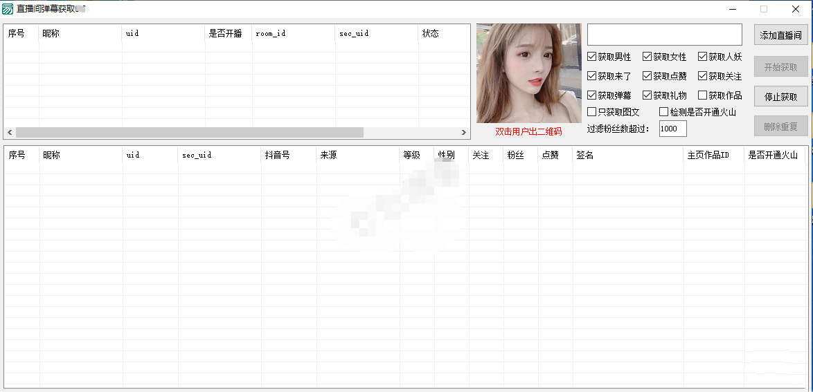Click the horizontal scrollbar in upper table
The image size is (813, 392).
click(x=189, y=132)
